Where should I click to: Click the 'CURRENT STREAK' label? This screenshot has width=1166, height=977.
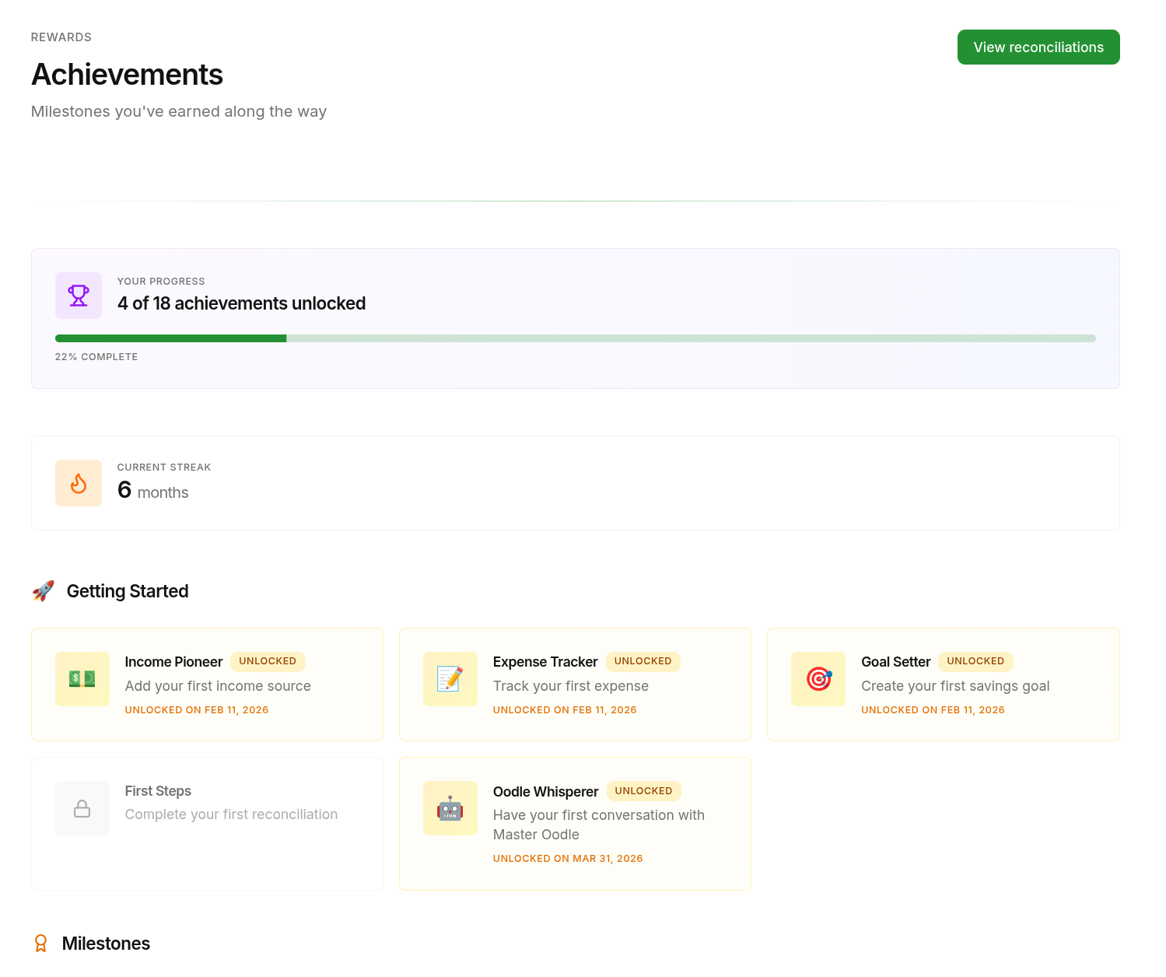coord(164,467)
